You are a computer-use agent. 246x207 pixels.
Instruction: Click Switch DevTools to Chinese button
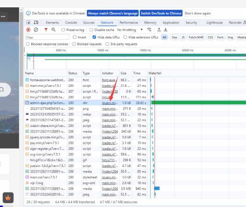(x=161, y=13)
